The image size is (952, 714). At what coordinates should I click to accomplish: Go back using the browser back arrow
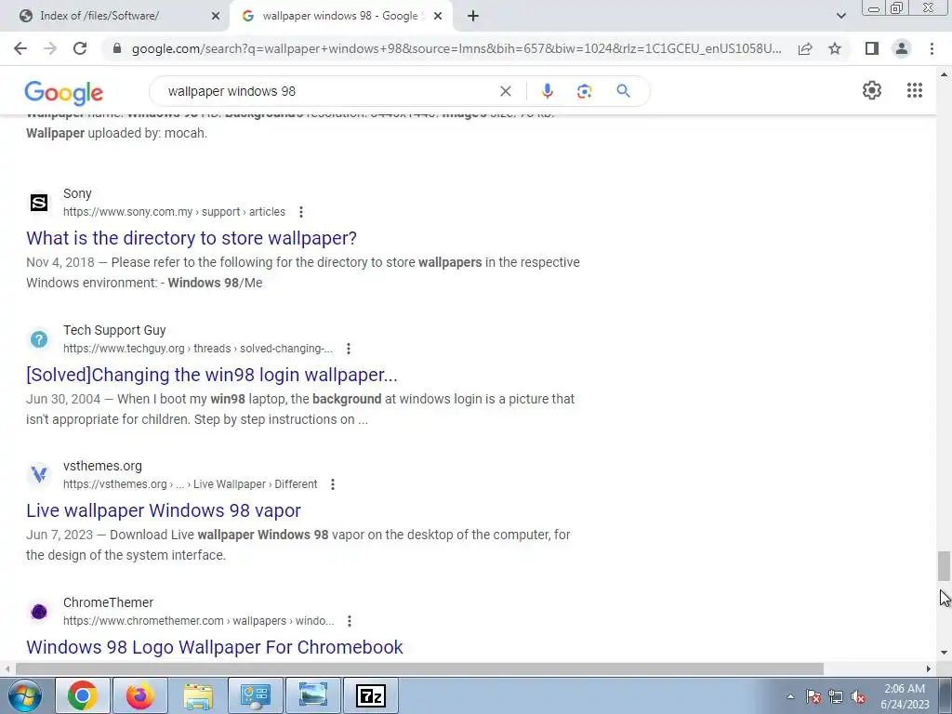click(20, 48)
